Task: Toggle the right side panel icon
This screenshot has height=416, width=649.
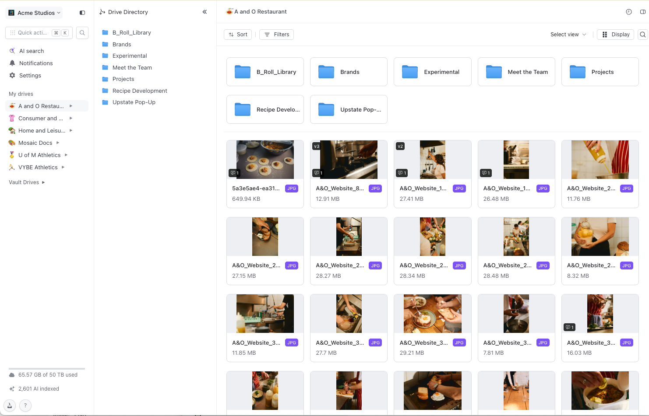Action: coord(643,12)
